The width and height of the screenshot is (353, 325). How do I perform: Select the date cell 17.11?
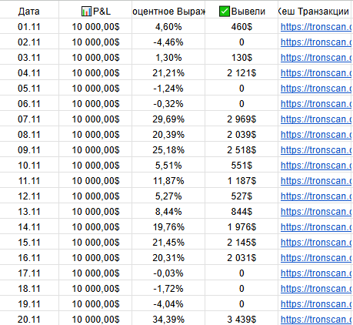tap(29, 273)
